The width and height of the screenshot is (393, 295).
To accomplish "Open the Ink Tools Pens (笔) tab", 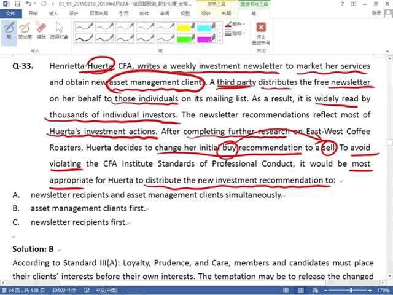I will point(254,14).
